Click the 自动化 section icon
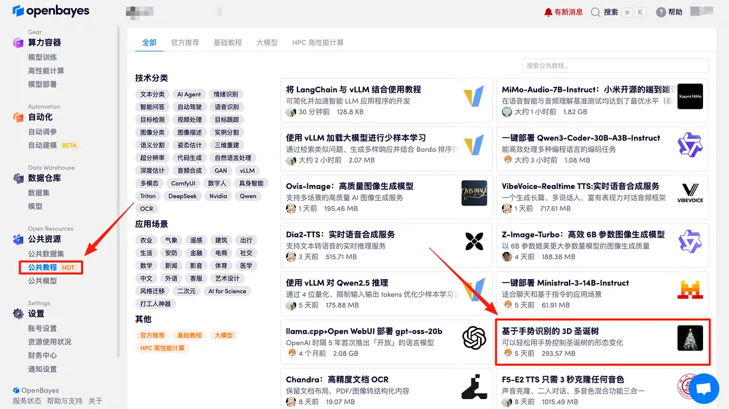The width and height of the screenshot is (729, 409). point(18,117)
